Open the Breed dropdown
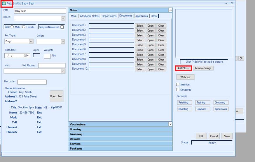 pos(63,18)
